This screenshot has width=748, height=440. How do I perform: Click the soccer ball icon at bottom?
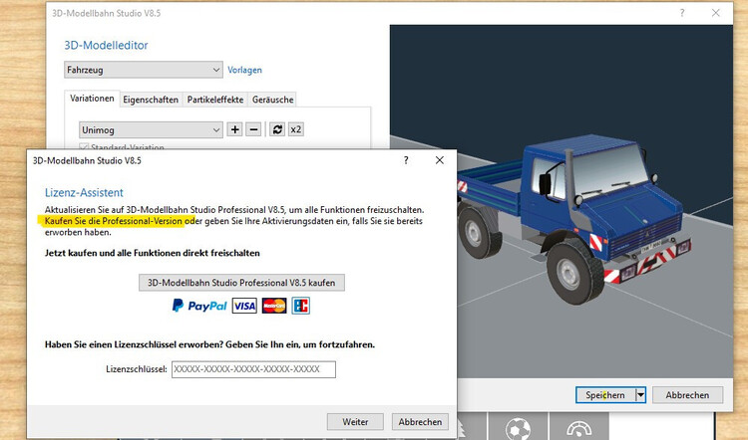coord(518,428)
